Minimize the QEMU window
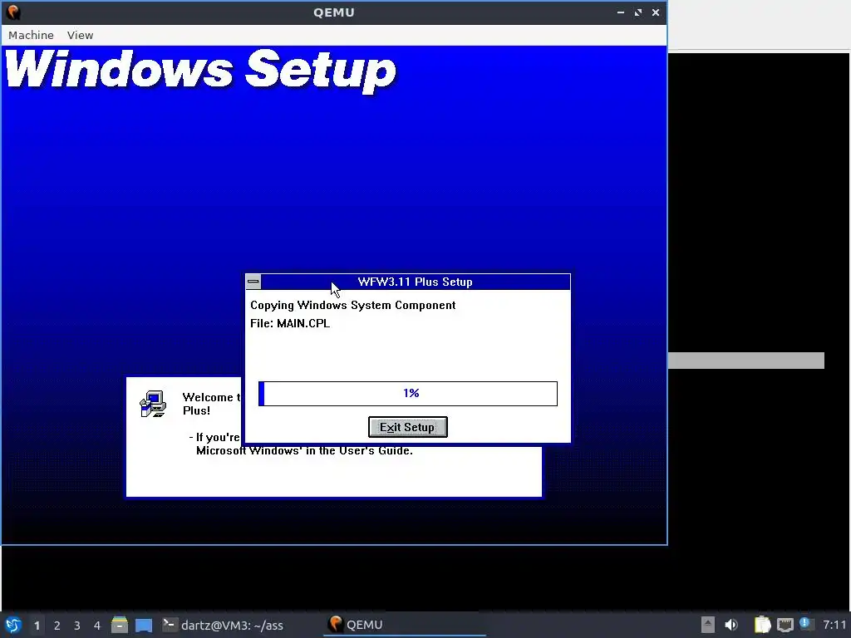Screen dimensions: 851x638 pyautogui.click(x=620, y=12)
